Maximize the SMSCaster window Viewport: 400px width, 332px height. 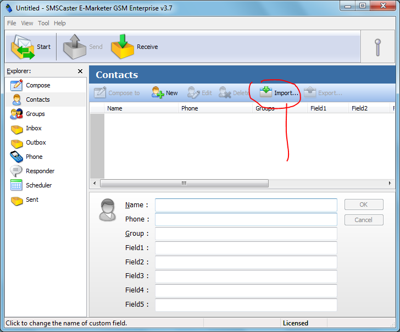[363, 6]
